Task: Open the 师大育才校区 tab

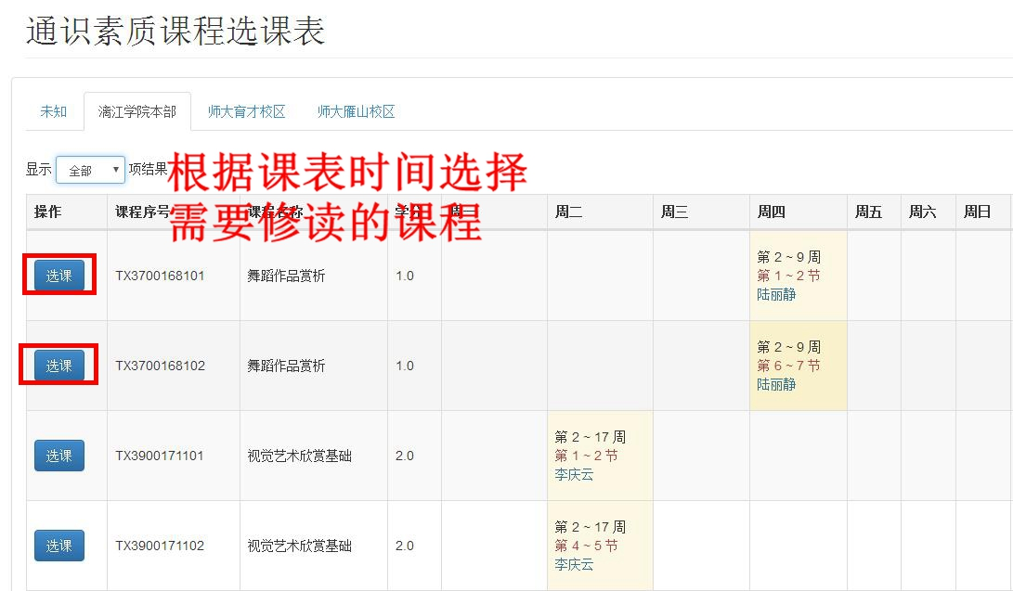Action: point(246,111)
